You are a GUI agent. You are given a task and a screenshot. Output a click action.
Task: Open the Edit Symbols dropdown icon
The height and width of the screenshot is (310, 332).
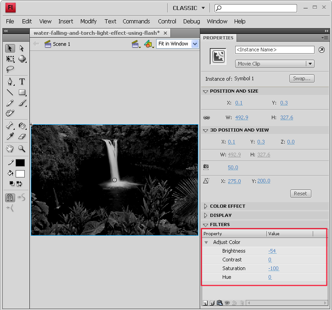coord(149,44)
